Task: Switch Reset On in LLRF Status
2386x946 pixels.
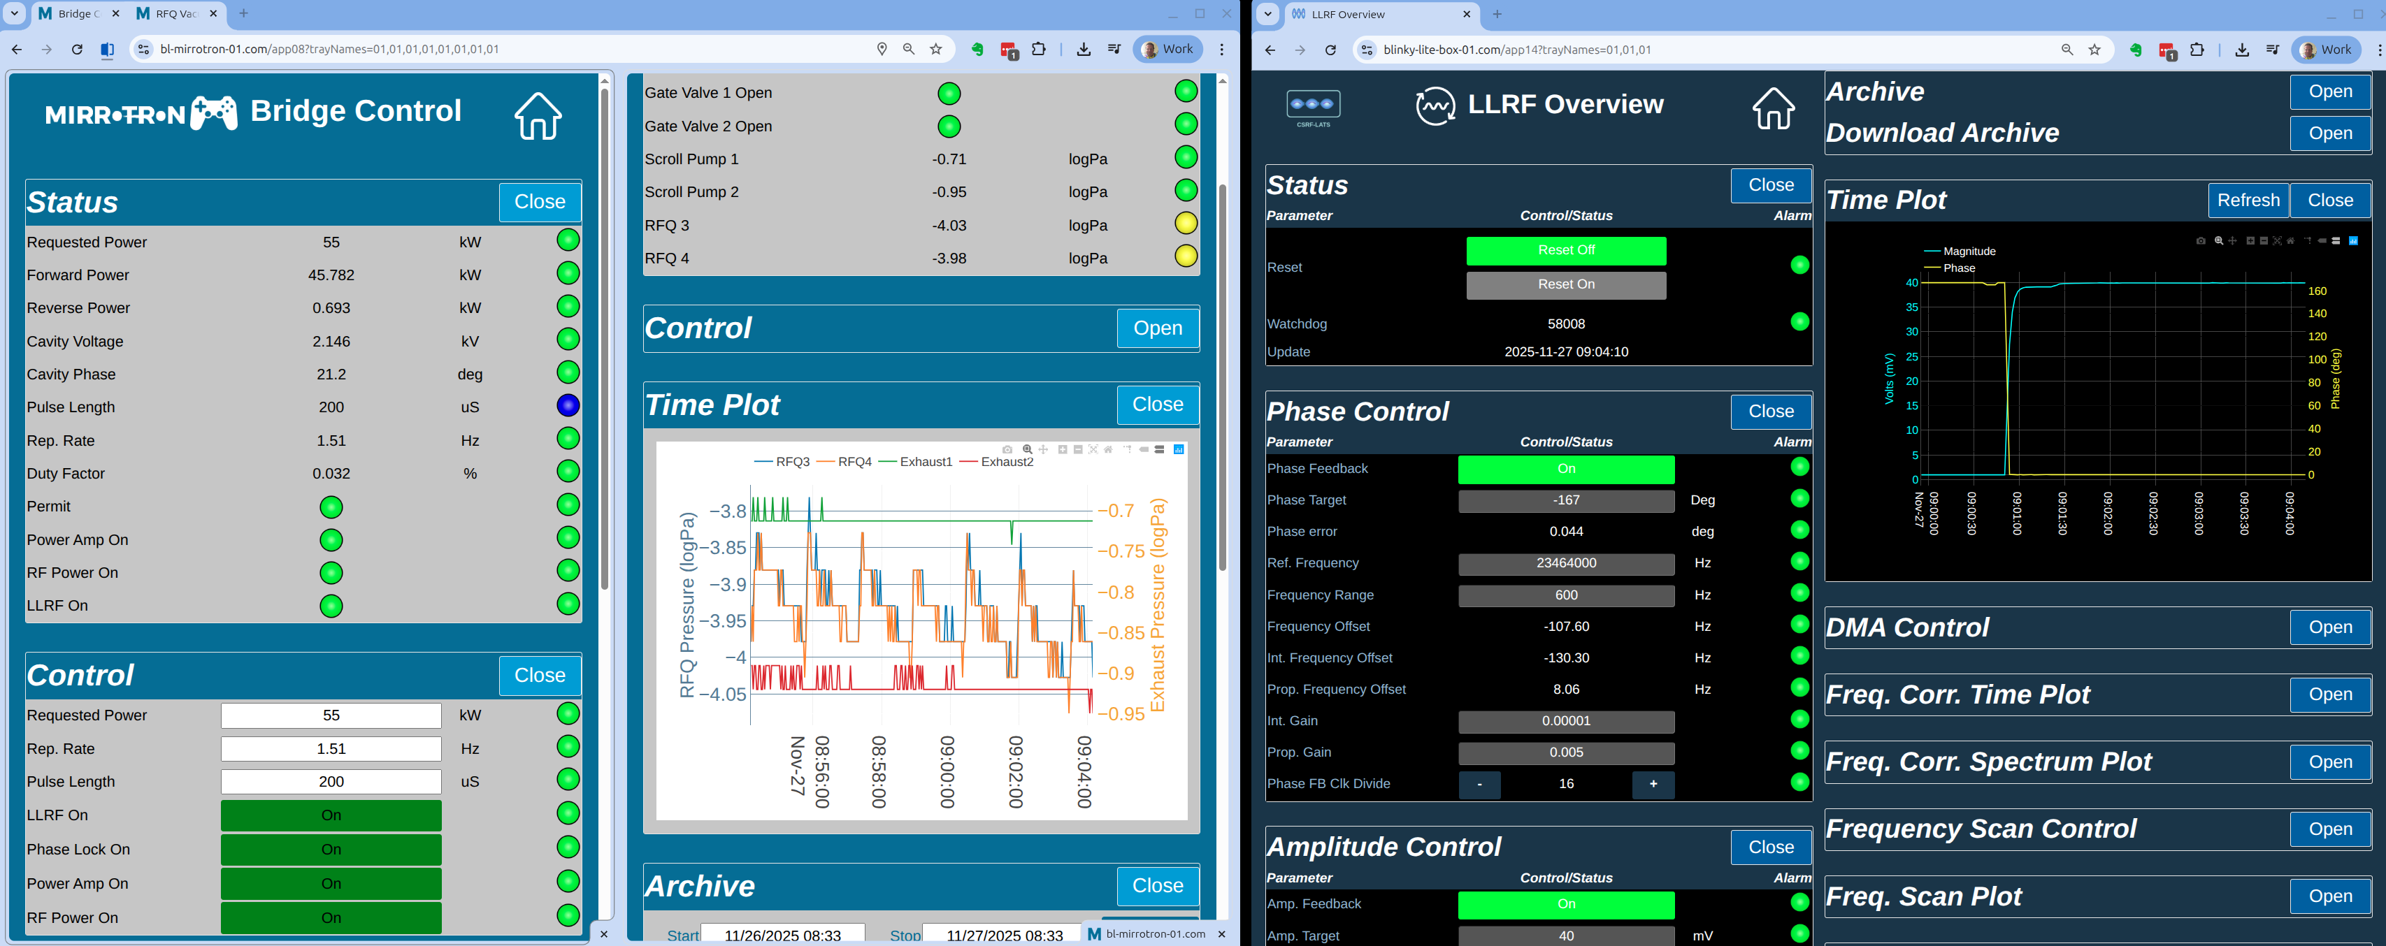Action: pyautogui.click(x=1565, y=285)
